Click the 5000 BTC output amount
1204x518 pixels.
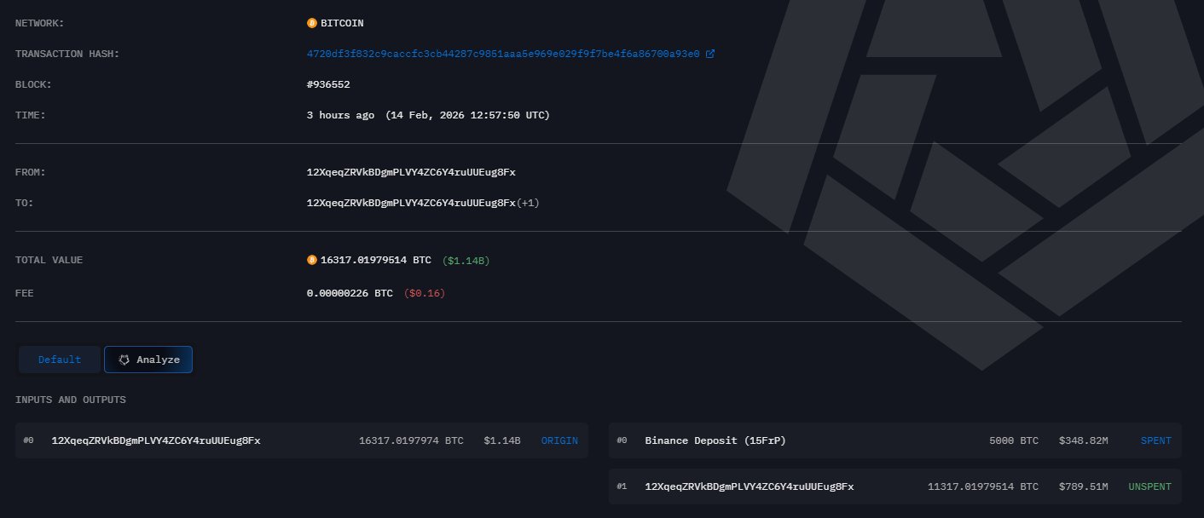[x=1013, y=440]
